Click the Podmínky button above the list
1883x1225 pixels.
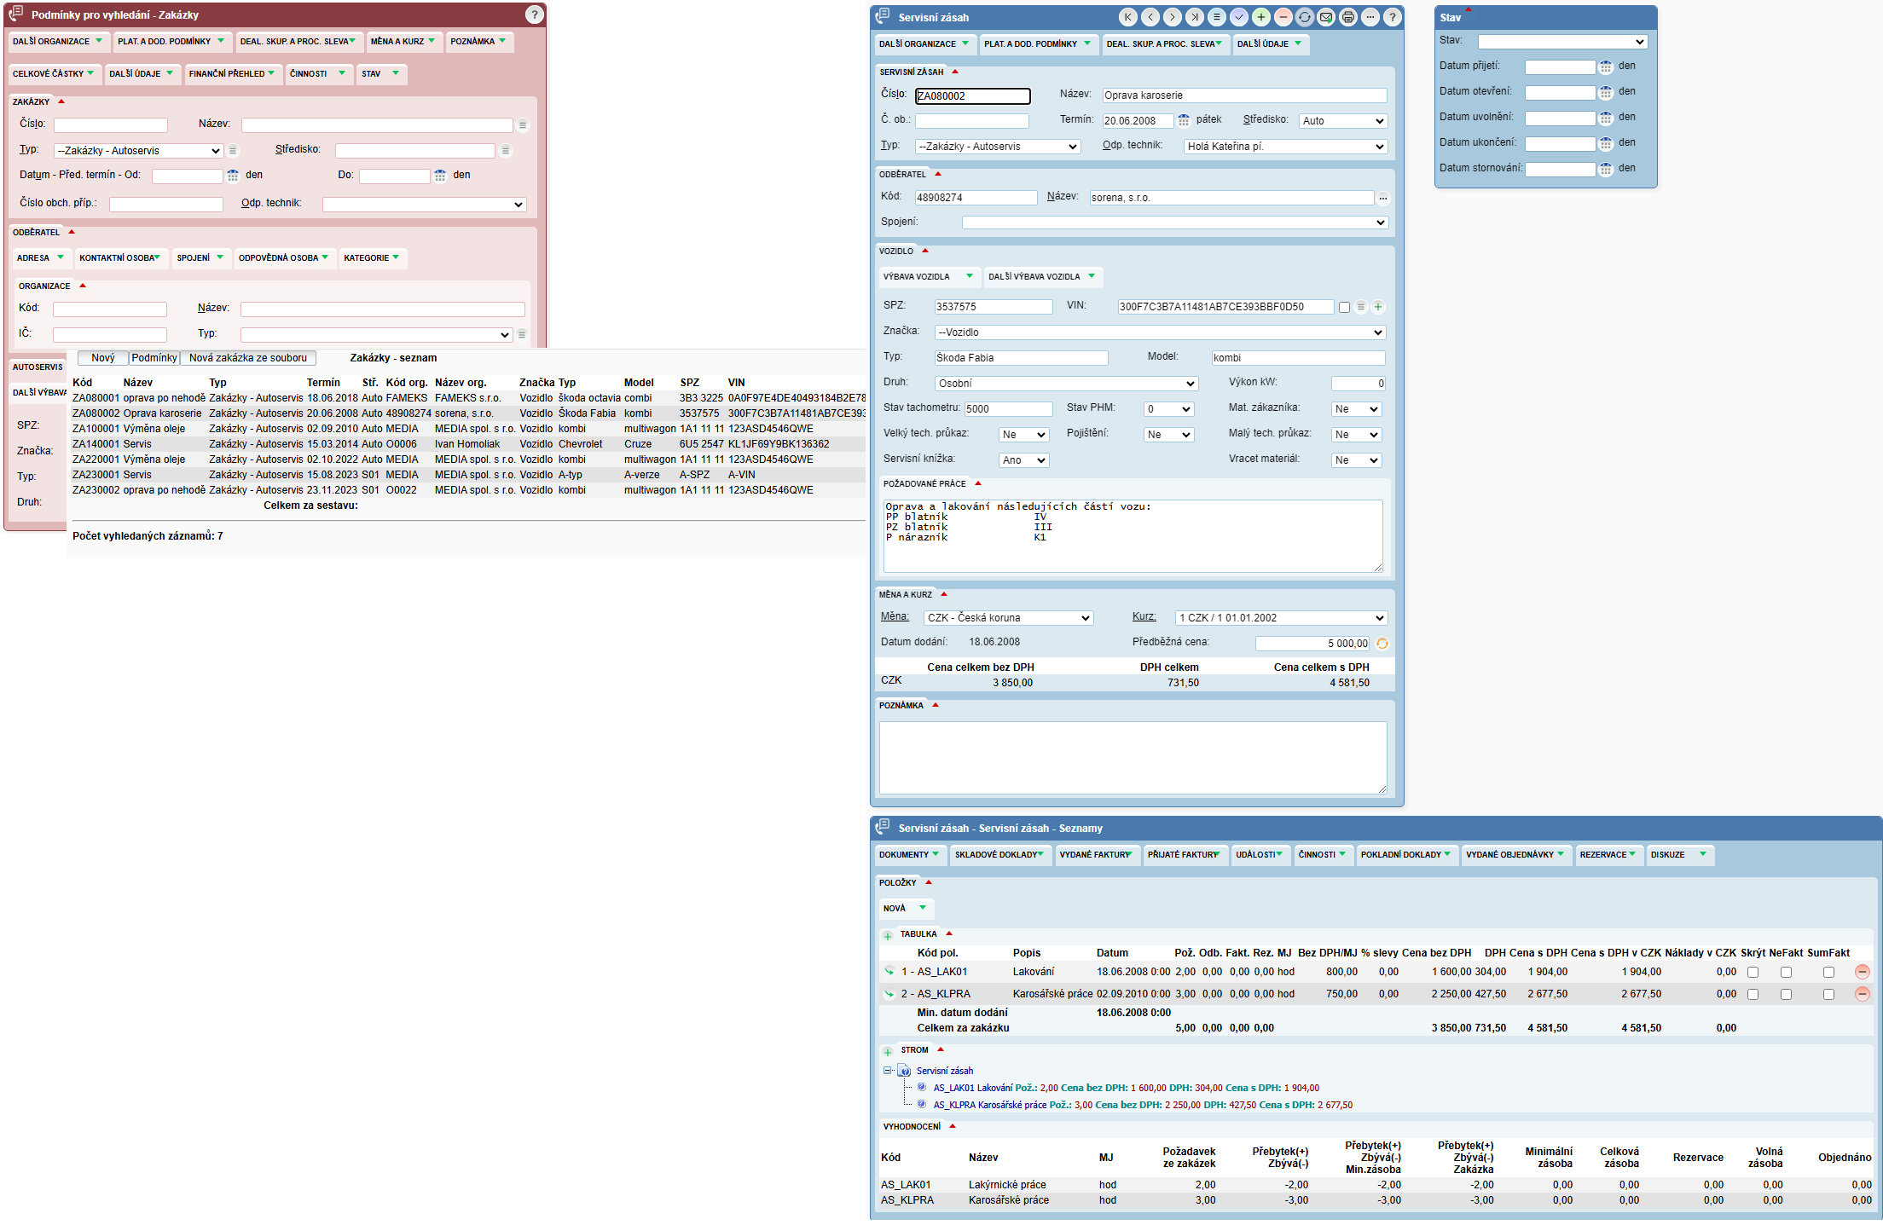(x=154, y=358)
